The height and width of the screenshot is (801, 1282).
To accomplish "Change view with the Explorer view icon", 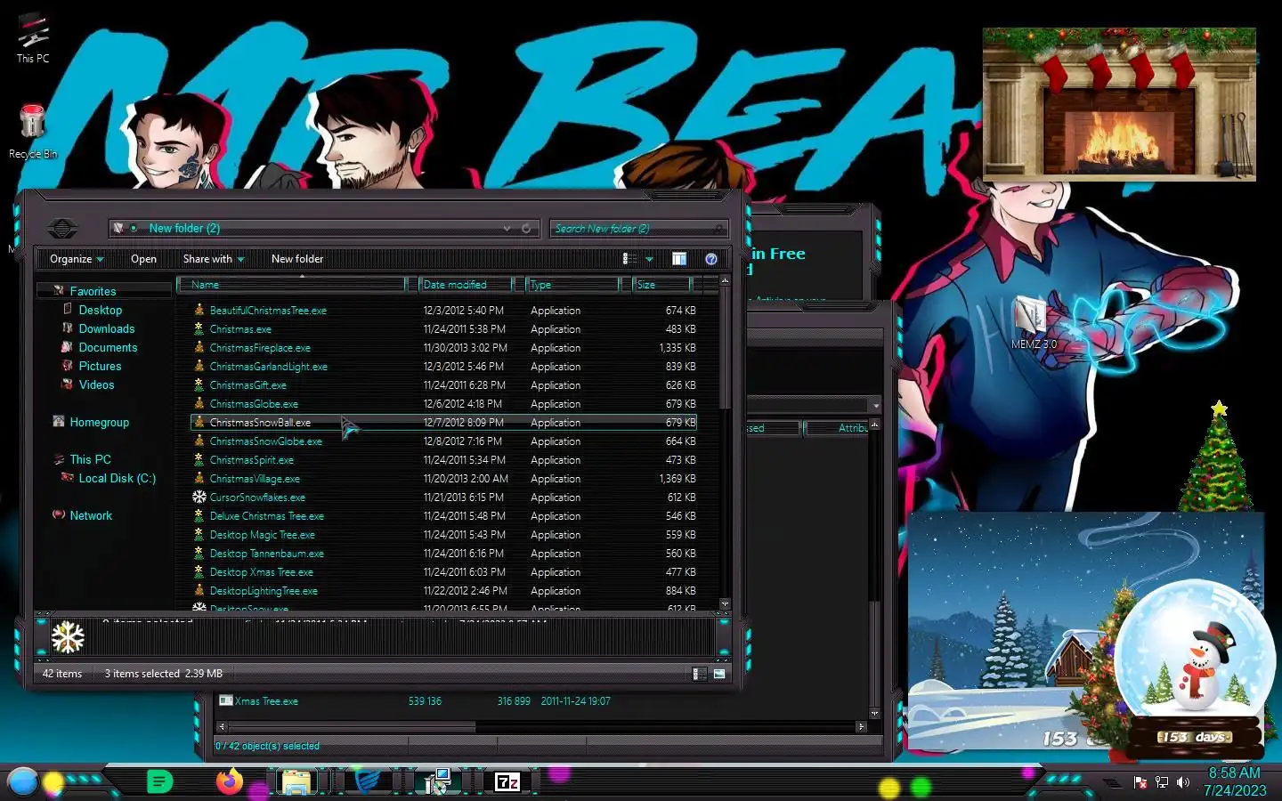I will tap(629, 259).
